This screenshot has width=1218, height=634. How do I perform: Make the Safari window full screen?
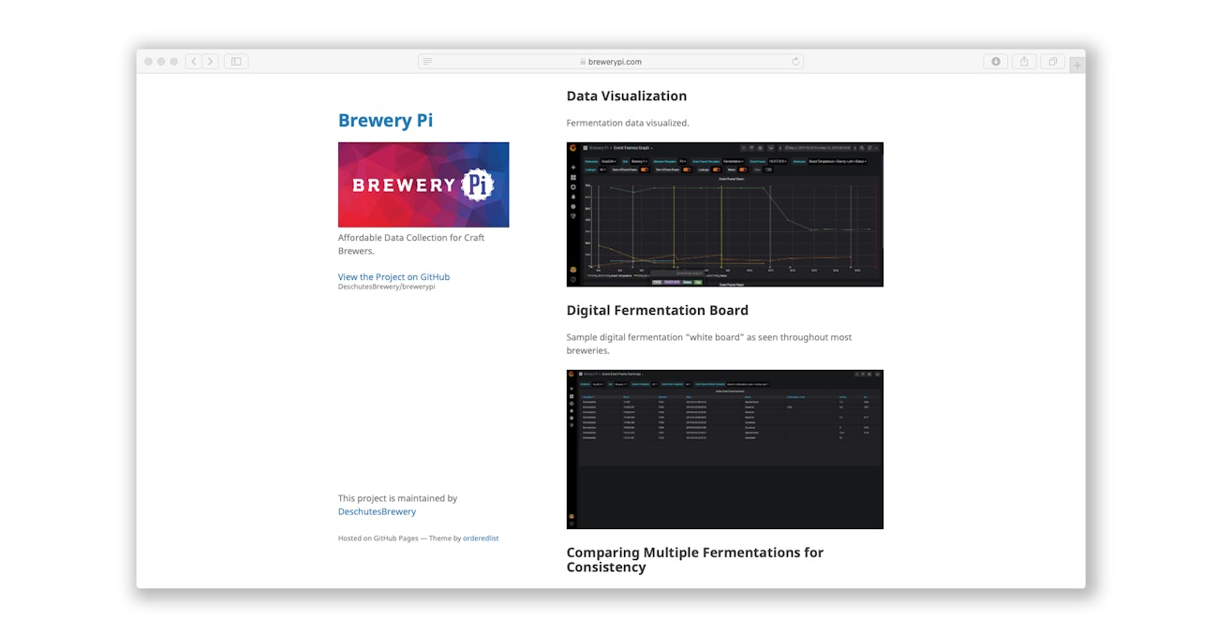pos(174,62)
